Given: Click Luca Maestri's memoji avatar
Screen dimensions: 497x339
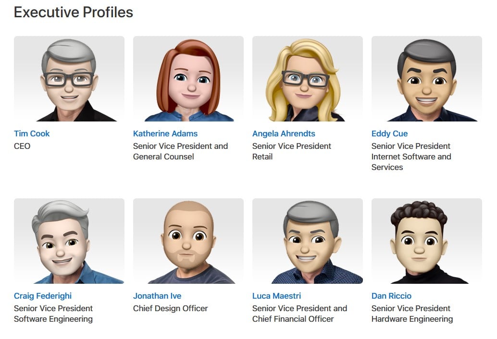Looking at the screenshot, I should [x=308, y=241].
